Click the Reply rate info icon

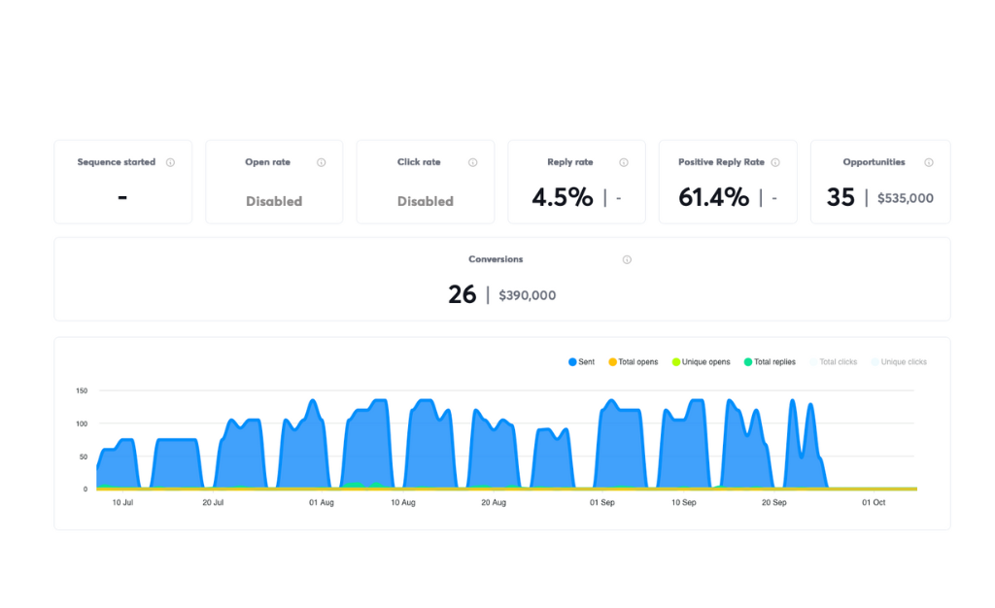(x=623, y=162)
